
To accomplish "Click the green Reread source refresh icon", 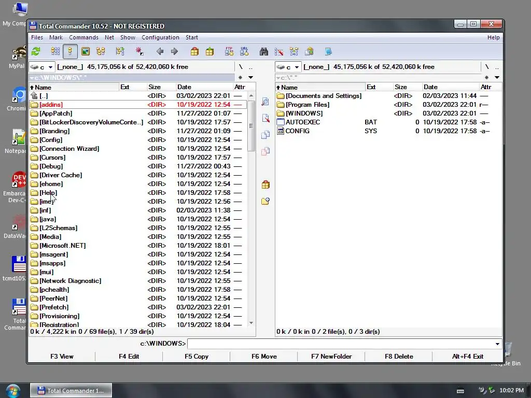I will [36, 51].
